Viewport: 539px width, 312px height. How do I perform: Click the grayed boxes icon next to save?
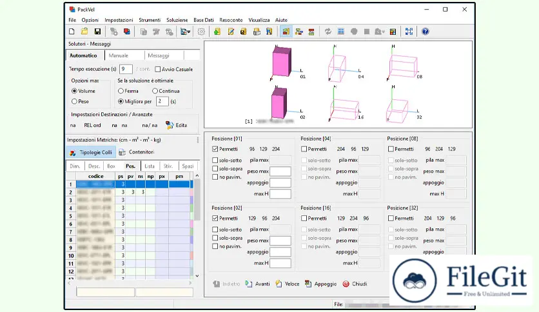coord(113,32)
